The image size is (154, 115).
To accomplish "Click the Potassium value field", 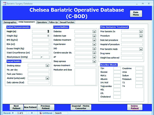I will pos(139,79).
